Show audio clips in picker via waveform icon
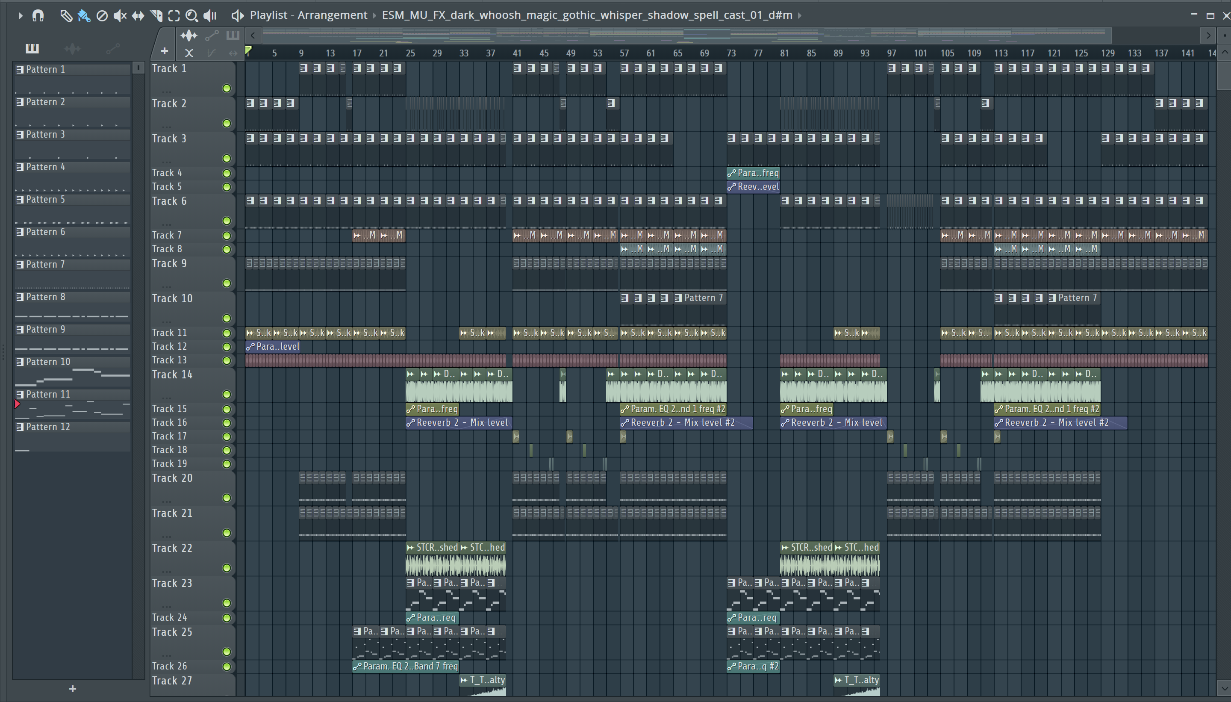Screen dimensions: 1231x702 click(x=72, y=48)
